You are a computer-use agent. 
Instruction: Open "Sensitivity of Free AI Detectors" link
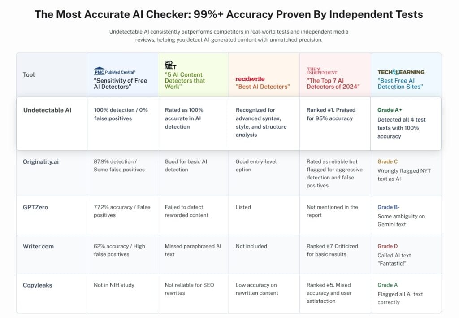120,84
